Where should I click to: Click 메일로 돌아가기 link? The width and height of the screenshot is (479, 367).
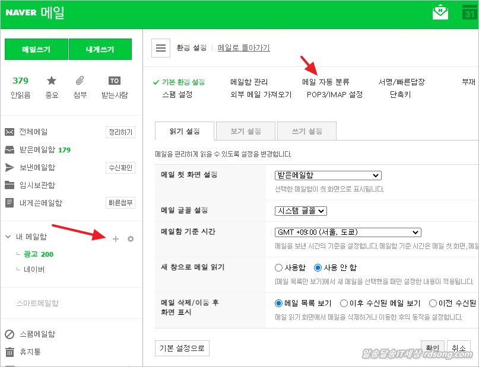pyautogui.click(x=243, y=48)
